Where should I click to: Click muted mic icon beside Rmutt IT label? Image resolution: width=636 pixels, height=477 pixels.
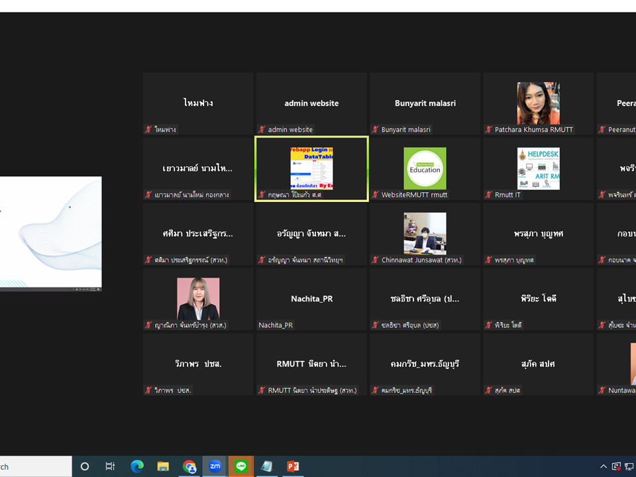pos(489,195)
